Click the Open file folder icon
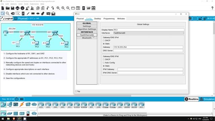 7,8
